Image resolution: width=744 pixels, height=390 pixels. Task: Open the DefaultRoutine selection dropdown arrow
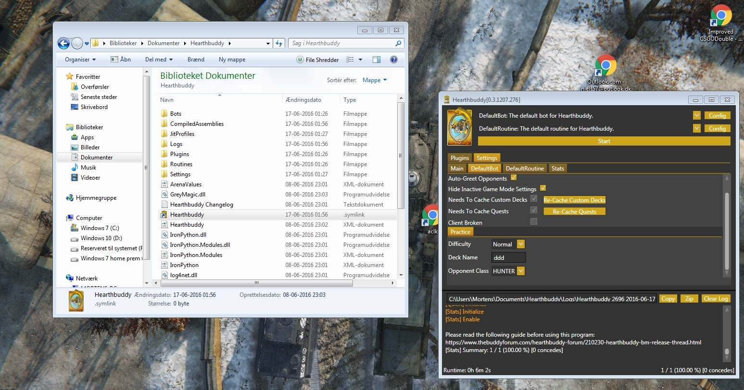[697, 128]
